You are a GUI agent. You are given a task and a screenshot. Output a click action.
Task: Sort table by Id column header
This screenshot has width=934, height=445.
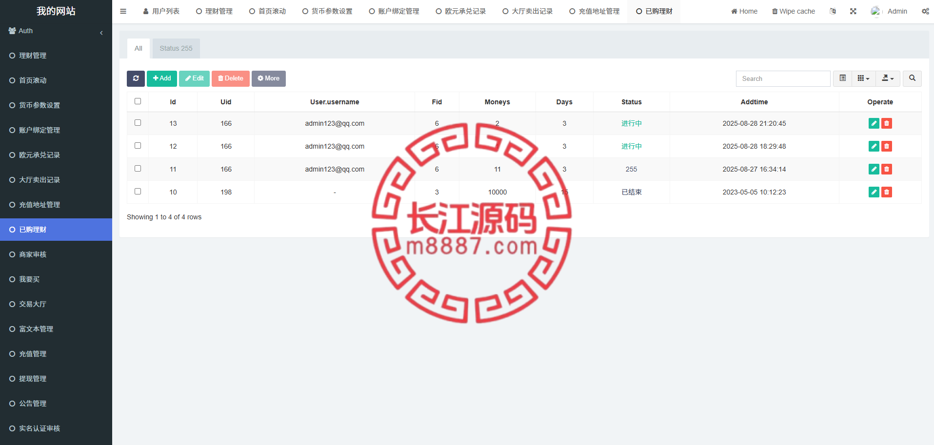point(173,102)
